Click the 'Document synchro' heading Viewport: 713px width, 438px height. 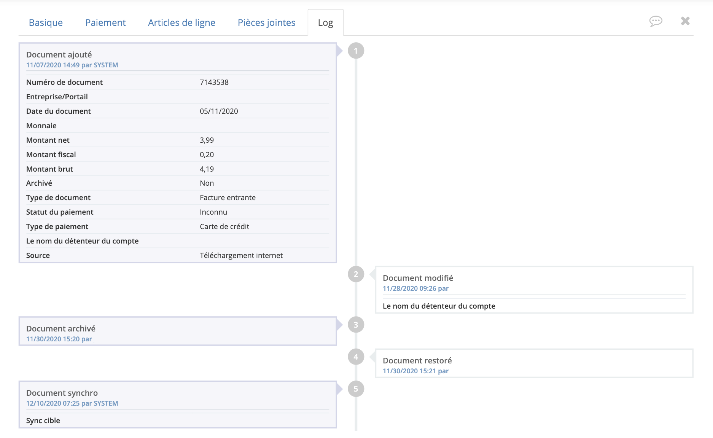(x=62, y=393)
